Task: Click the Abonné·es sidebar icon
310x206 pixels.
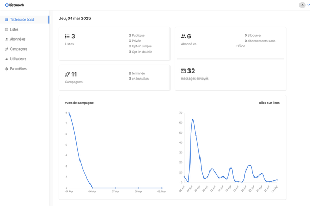Action: coord(6,39)
